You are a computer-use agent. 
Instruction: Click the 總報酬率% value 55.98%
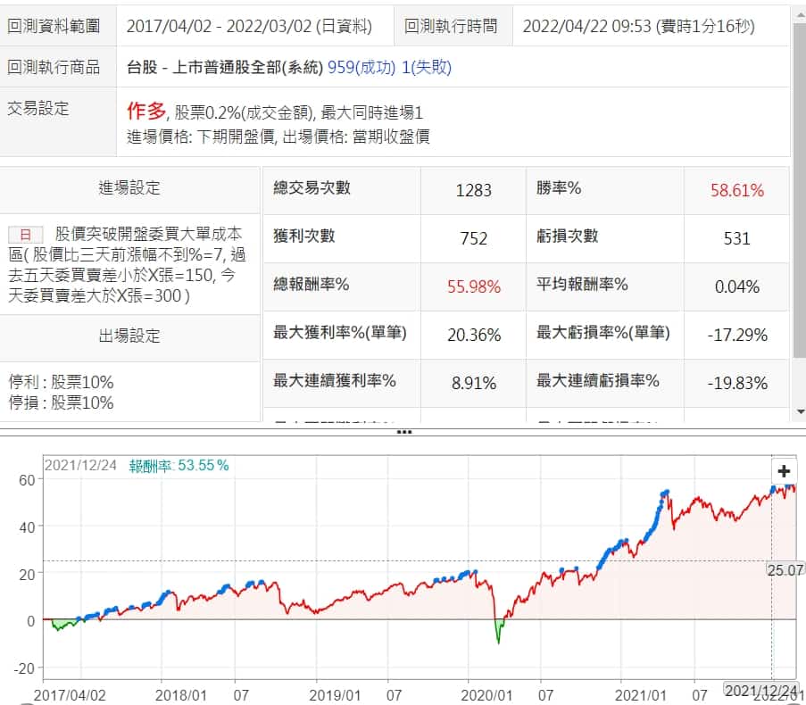coord(473,286)
